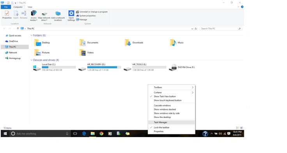Open the Customize Quick Access Toolbar dropdown
This screenshot has width=287, height=153.
(16, 3)
